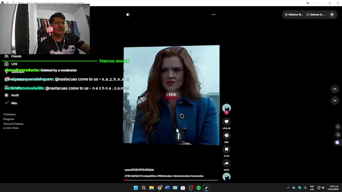Open Chrome from the taskbar
Viewport: 342px width, 192px height.
(x=160, y=188)
